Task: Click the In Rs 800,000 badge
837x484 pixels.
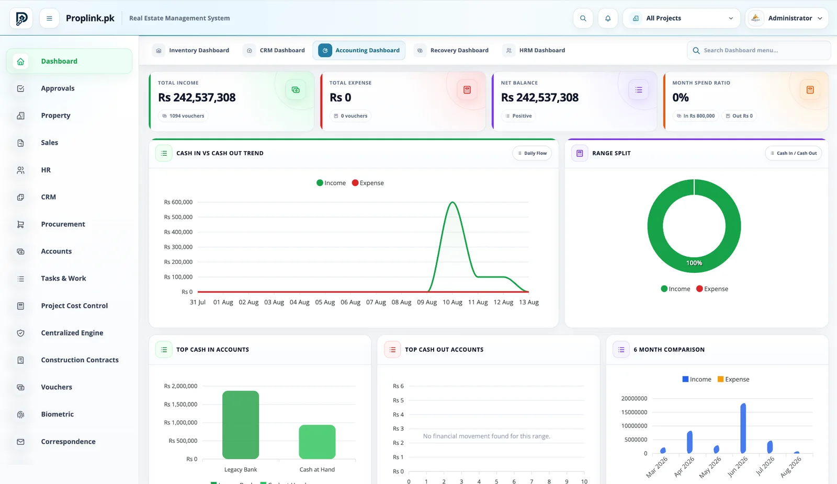Action: pyautogui.click(x=695, y=116)
